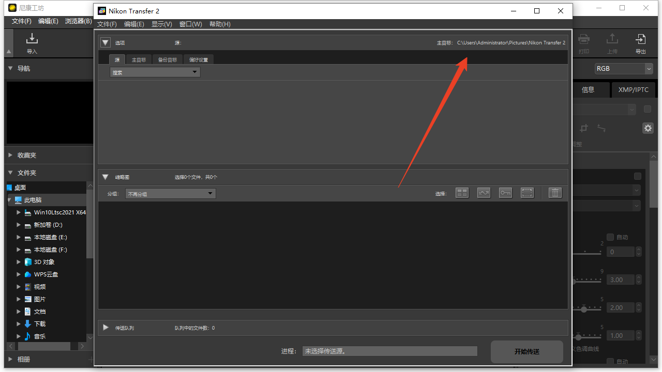Toggle the checkbox right of XMP/IPTC dropdown

pyautogui.click(x=647, y=109)
